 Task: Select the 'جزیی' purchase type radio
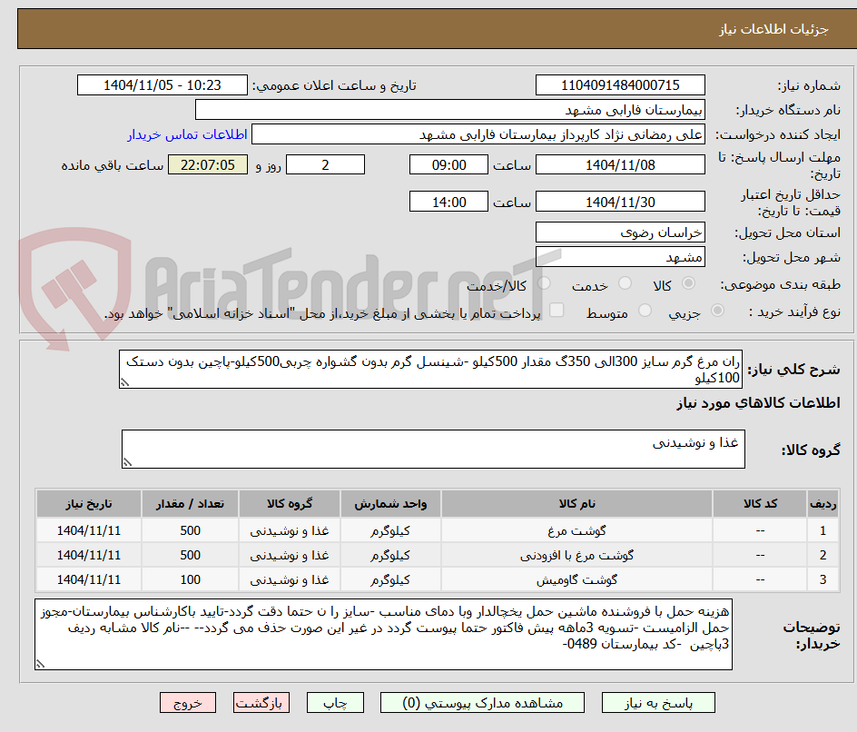click(717, 311)
